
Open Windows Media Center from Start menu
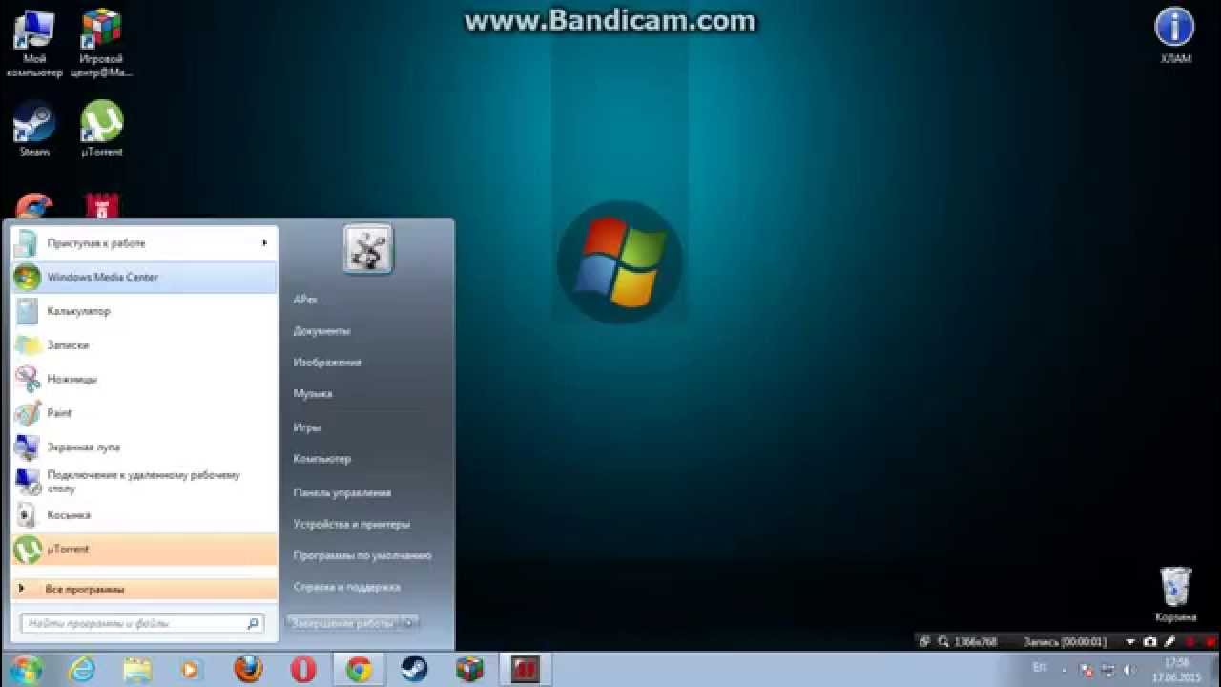point(144,277)
